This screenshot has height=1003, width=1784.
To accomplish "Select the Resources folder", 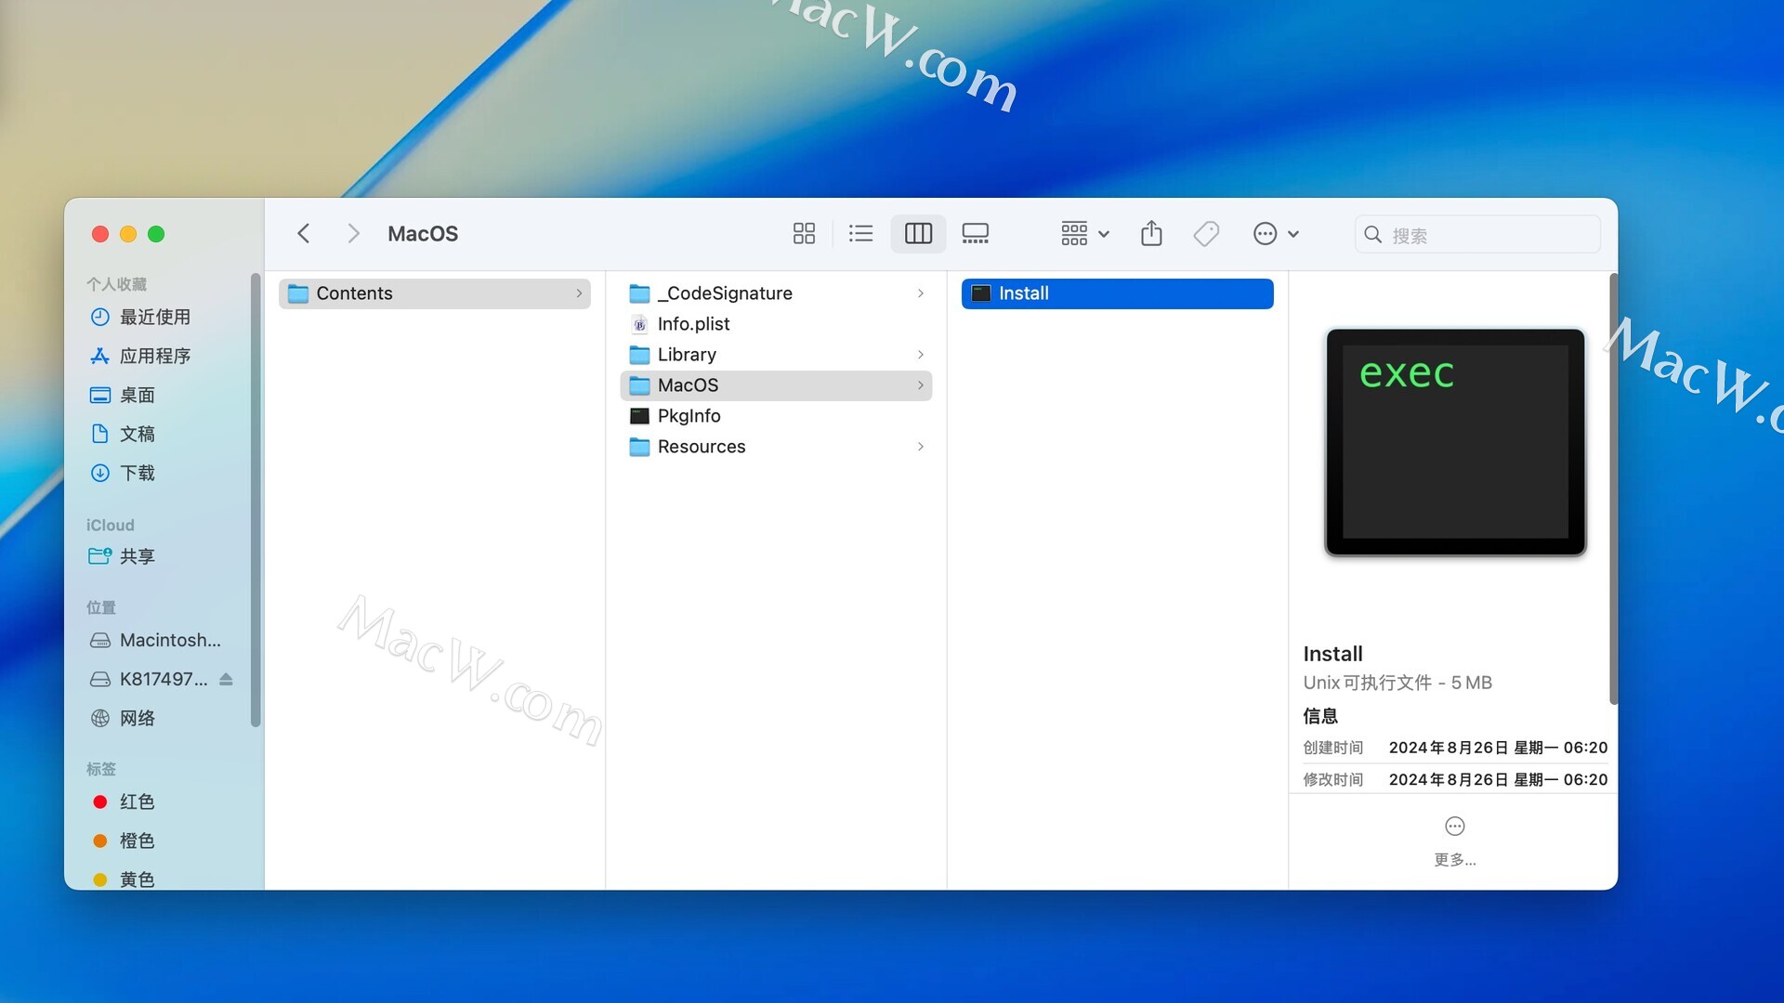I will pyautogui.click(x=776, y=447).
